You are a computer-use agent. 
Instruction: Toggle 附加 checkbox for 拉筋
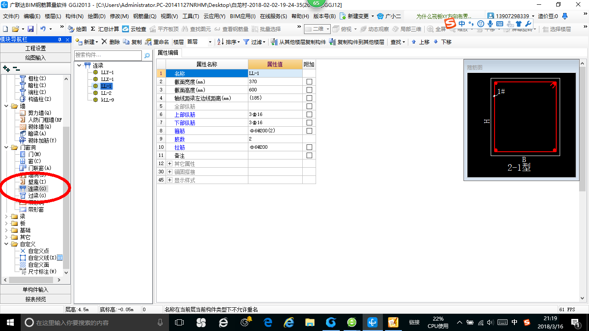pyautogui.click(x=309, y=147)
